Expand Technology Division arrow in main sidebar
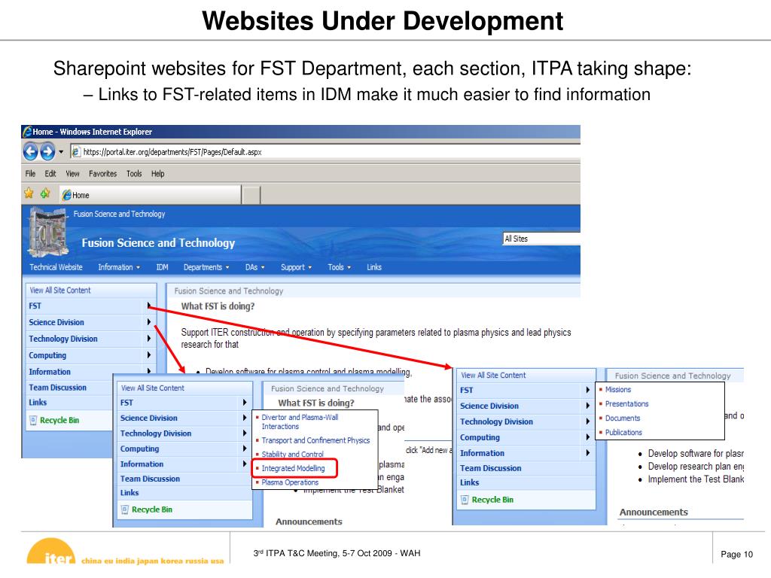Image resolution: width=771 pixels, height=578 pixels. coord(148,338)
